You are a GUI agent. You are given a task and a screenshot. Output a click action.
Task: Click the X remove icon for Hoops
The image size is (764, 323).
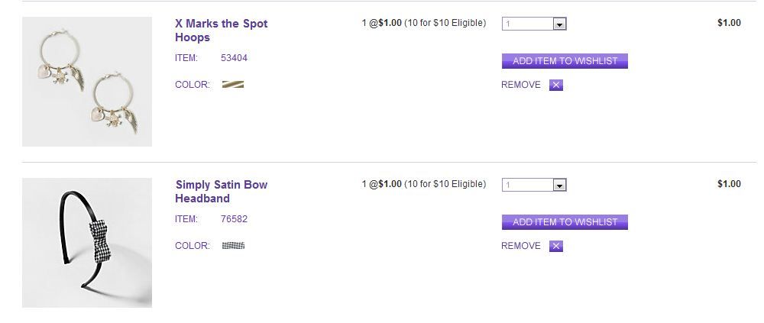click(x=556, y=85)
